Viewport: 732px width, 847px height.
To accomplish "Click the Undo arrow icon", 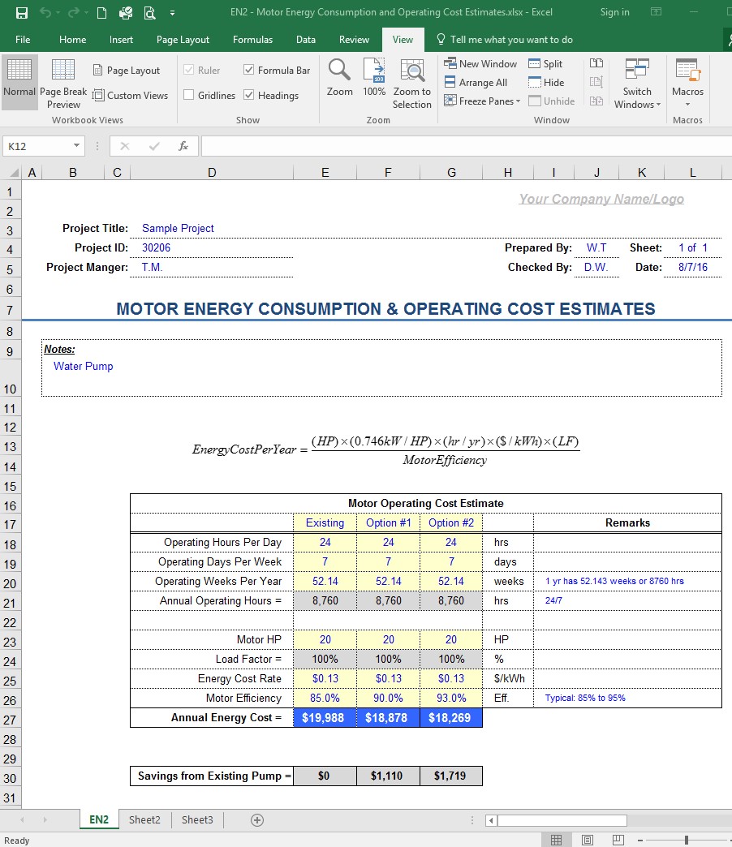I will tap(45, 12).
